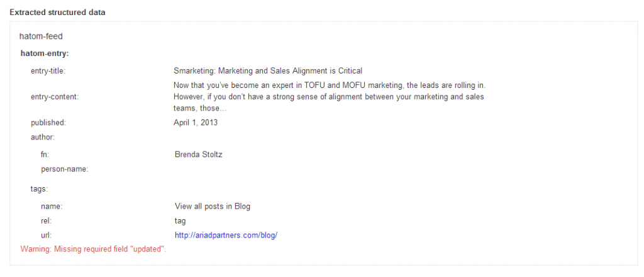Click the missing 'updated' field warning
This screenshot has width=644, height=277.
(93, 249)
